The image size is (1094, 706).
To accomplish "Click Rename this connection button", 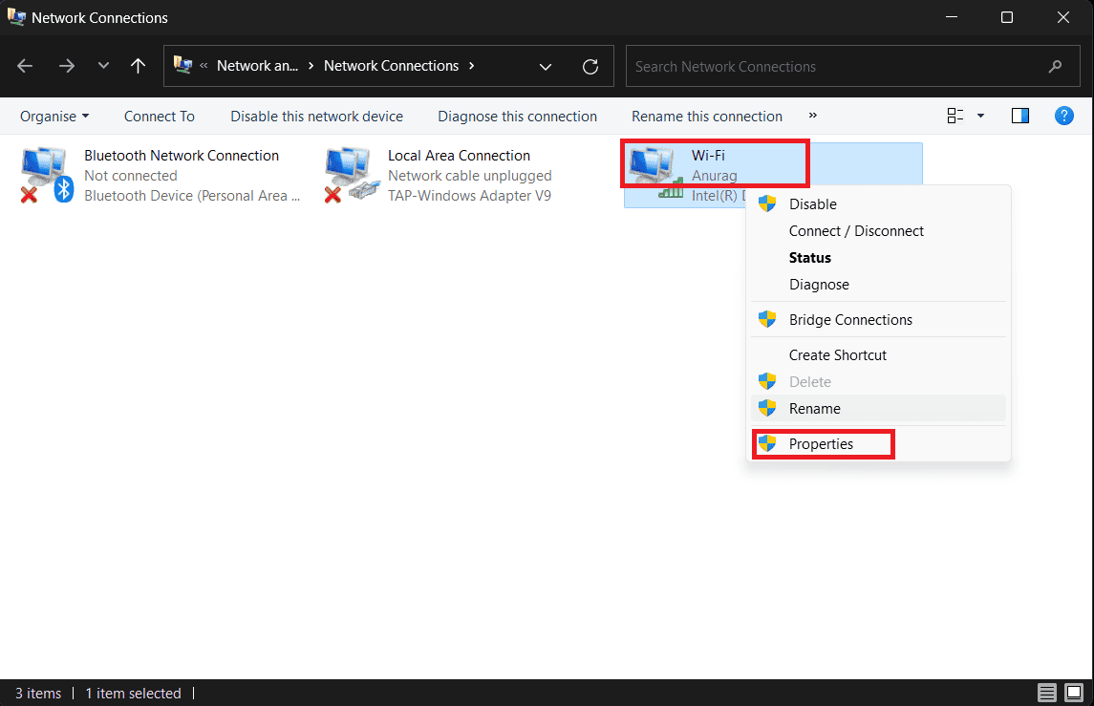I will [x=706, y=117].
